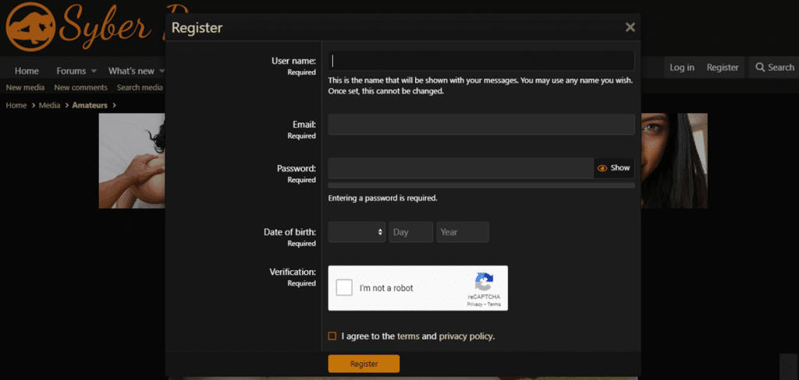Image resolution: width=799 pixels, height=380 pixels.
Task: Click the password strength meter bar
Action: 481,185
